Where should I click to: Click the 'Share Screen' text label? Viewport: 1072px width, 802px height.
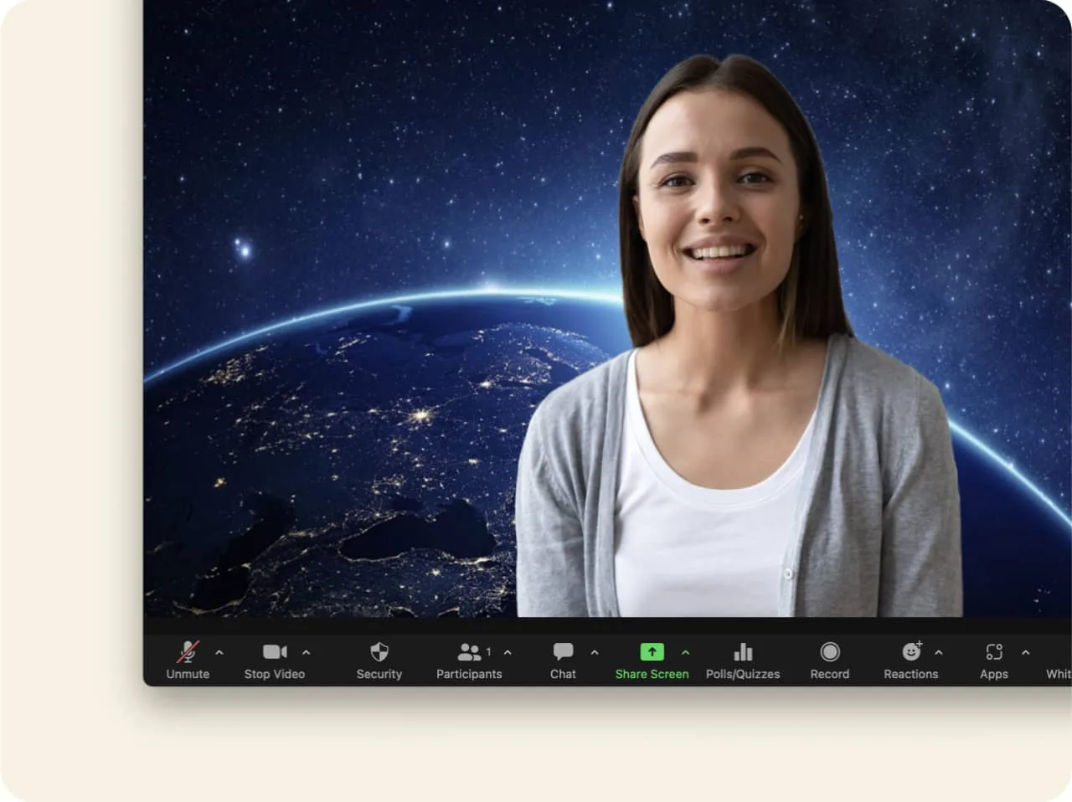click(x=652, y=674)
